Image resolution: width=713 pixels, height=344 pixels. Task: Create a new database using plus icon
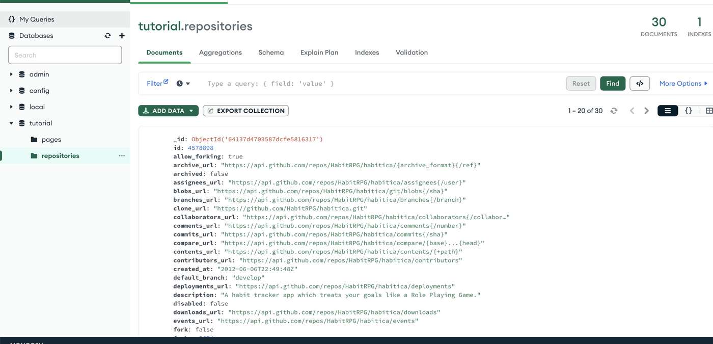tap(121, 35)
